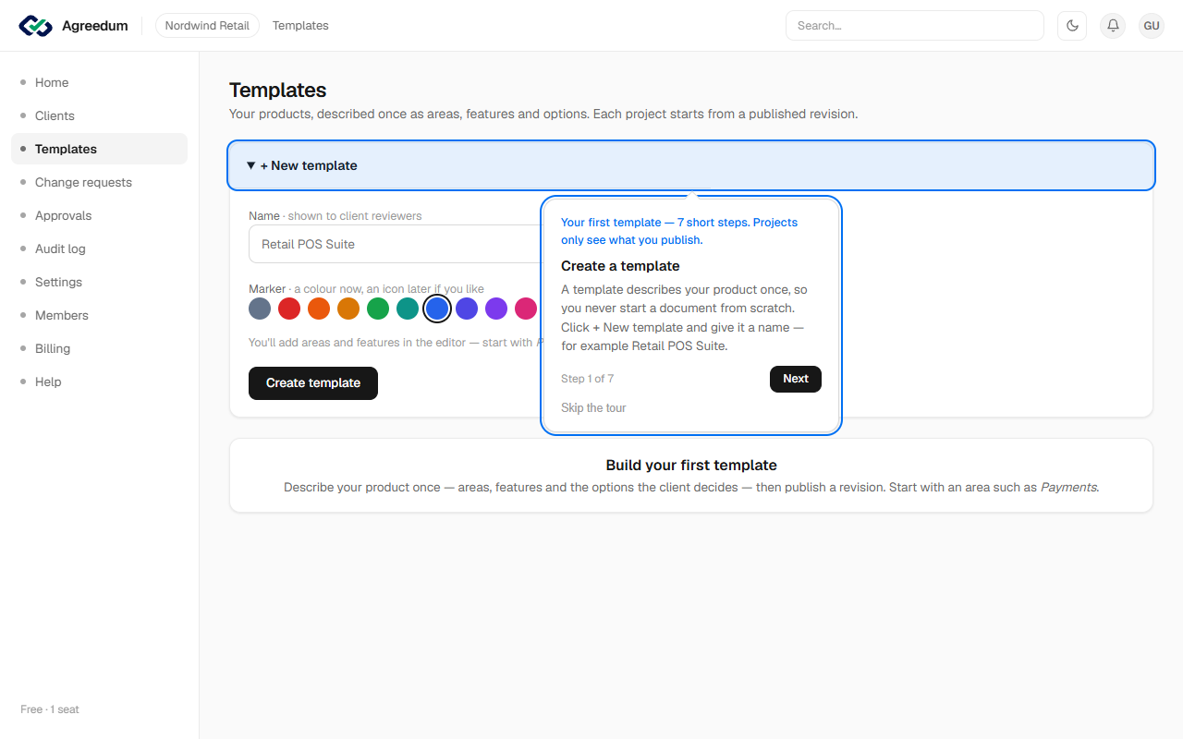Choose the purple marker colour
1183x739 pixels.
pyautogui.click(x=496, y=309)
